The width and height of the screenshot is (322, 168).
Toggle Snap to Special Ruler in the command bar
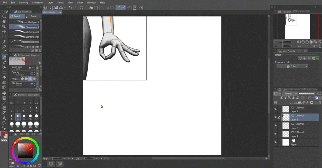click(123, 8)
